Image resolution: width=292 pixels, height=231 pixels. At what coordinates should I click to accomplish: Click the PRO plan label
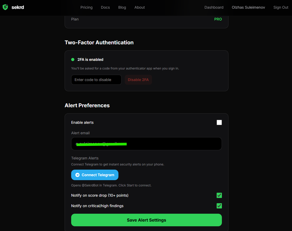point(218,19)
